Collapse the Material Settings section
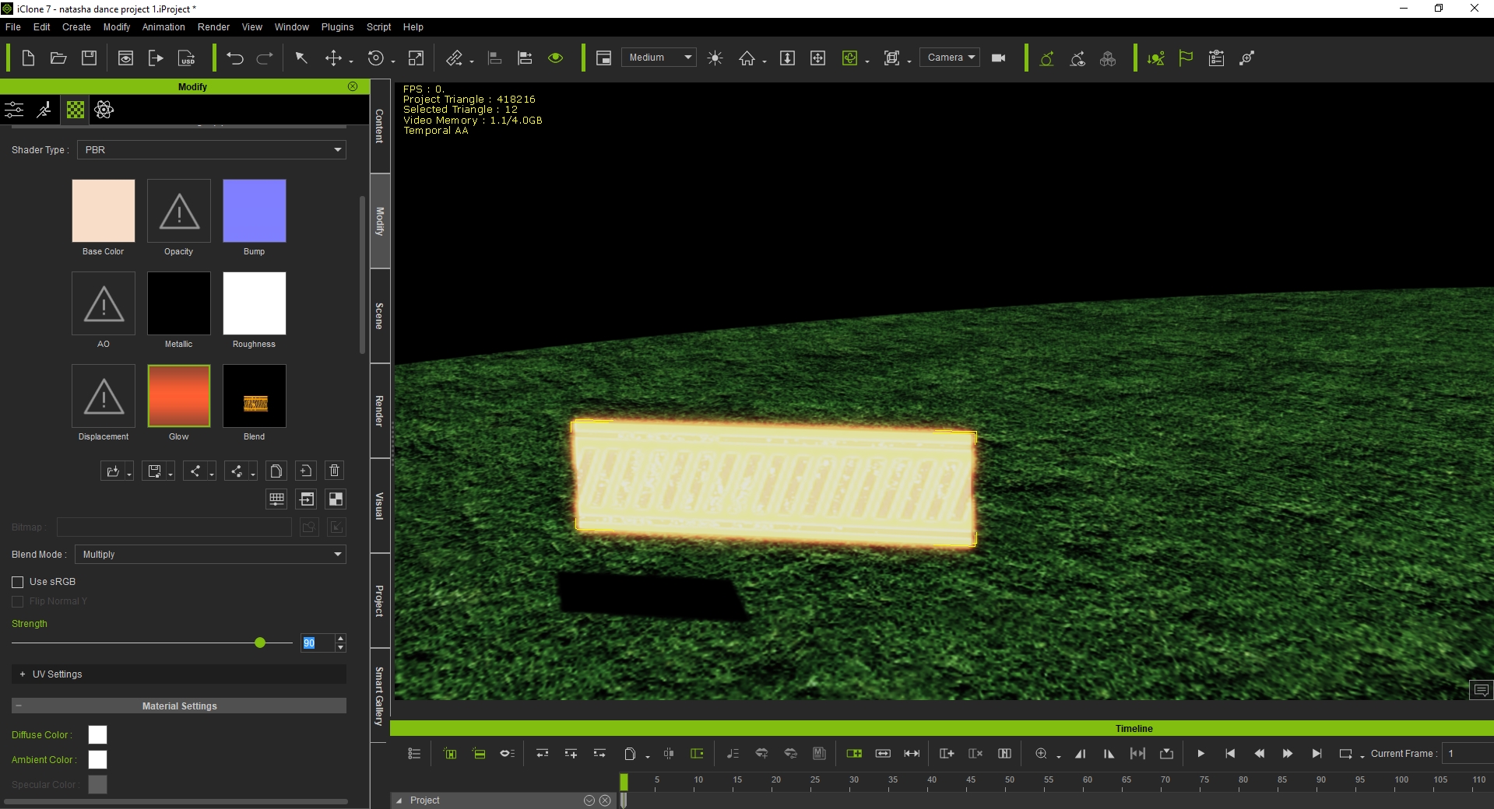The image size is (1494, 809). point(19,706)
